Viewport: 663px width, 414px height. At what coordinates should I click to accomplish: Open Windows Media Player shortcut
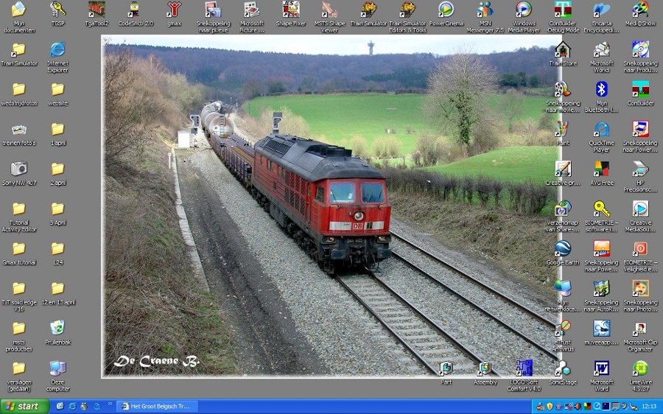tap(524, 10)
